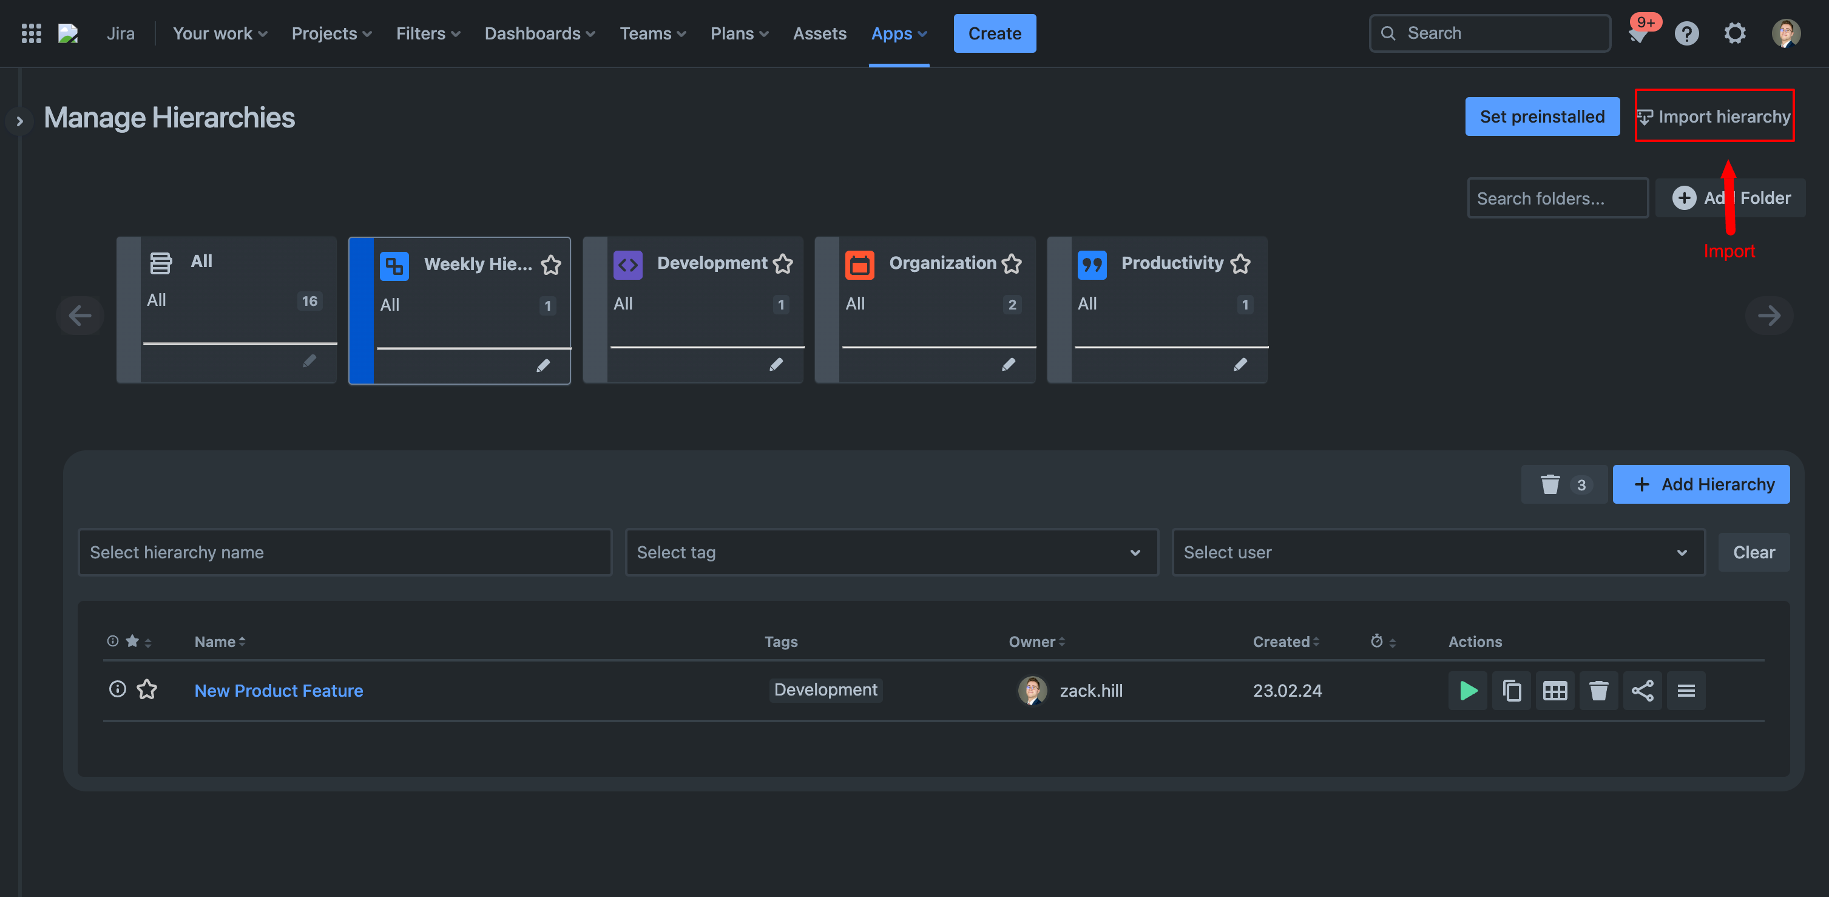The image size is (1829, 897).
Task: Delete the New Product Feature hierarchy
Action: 1598,690
